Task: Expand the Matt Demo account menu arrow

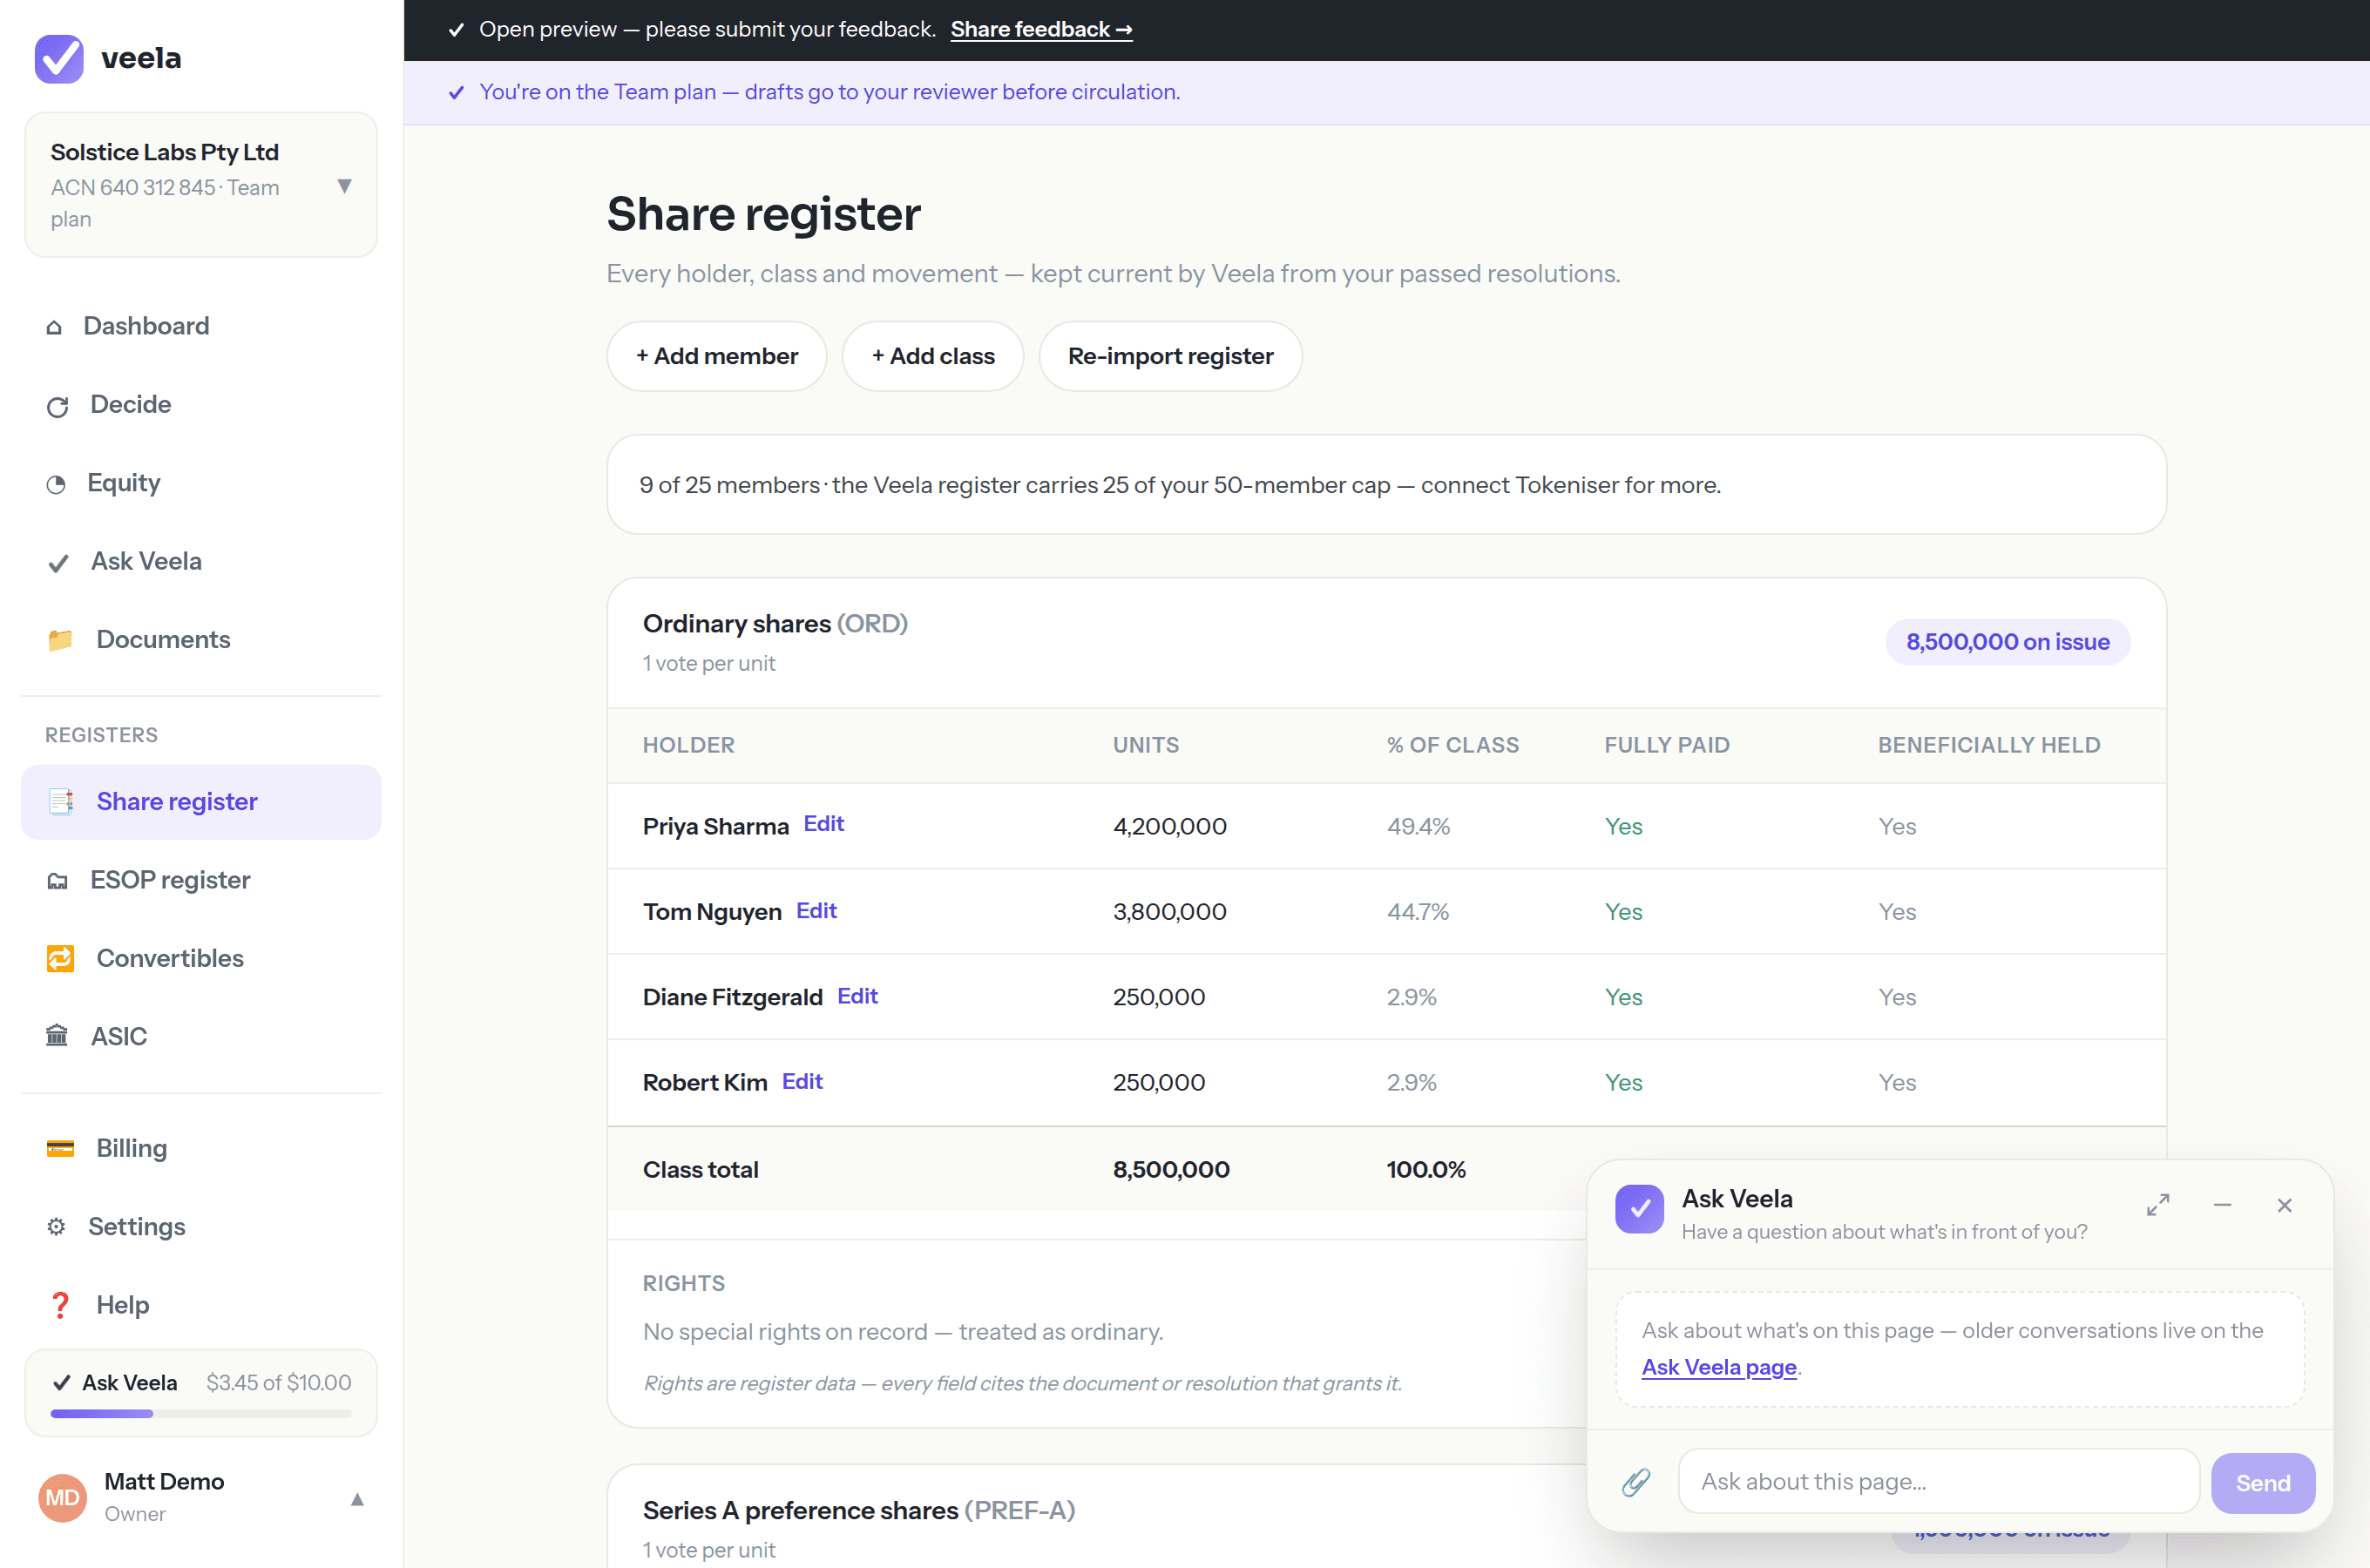Action: [x=357, y=1499]
